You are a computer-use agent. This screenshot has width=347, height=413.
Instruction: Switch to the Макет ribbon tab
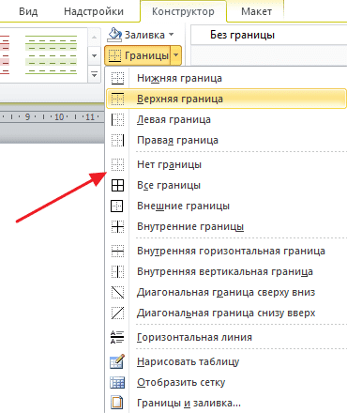[256, 11]
